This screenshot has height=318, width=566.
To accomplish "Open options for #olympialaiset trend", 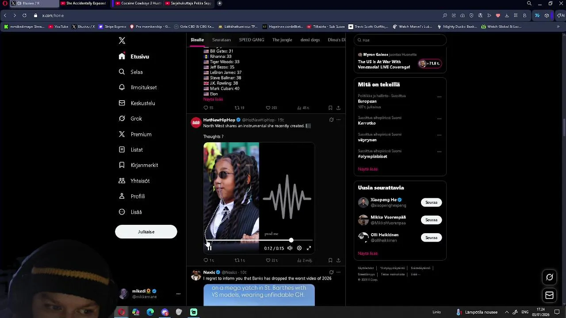I will [x=439, y=152].
